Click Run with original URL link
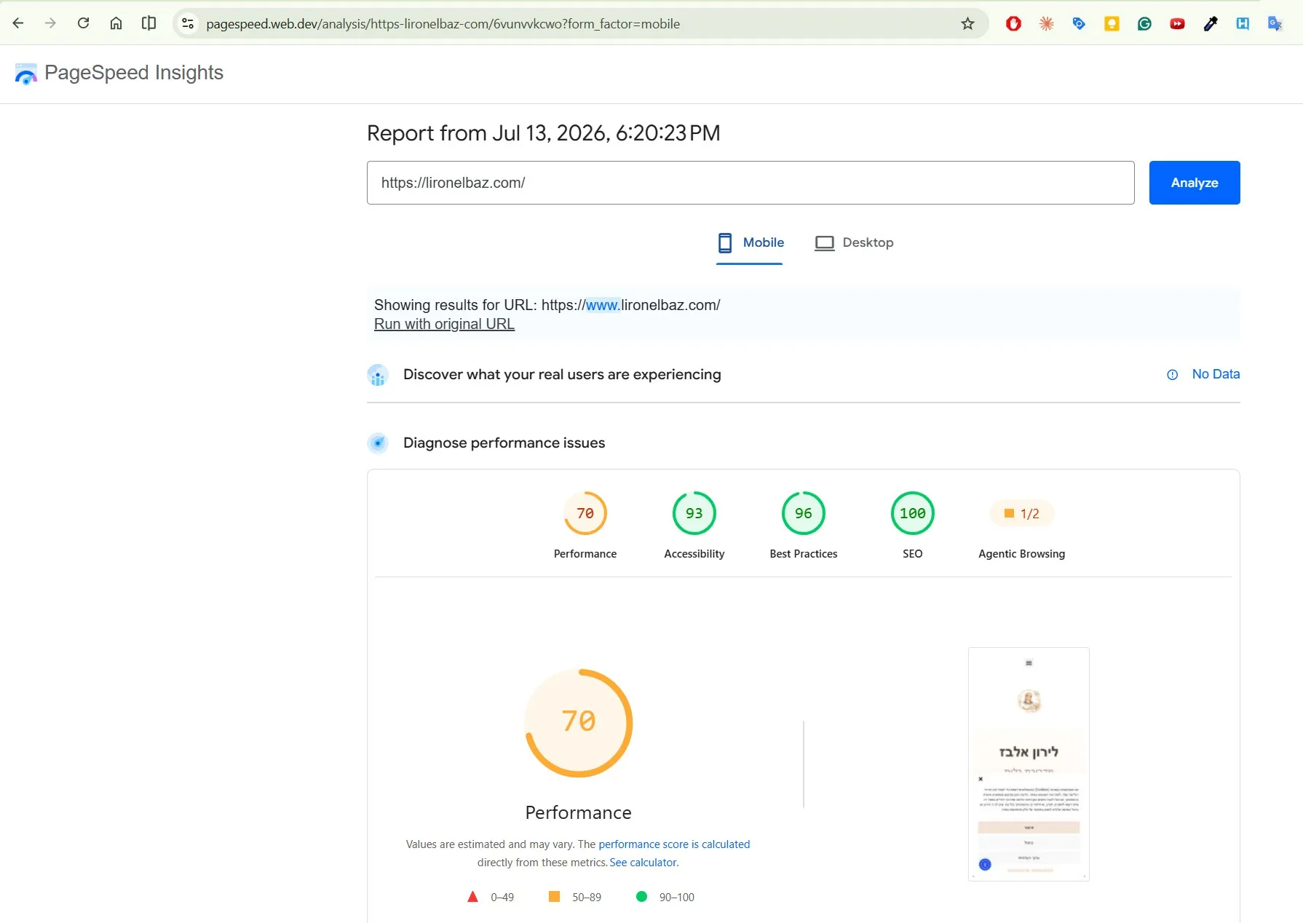Image resolution: width=1303 pixels, height=923 pixels. [x=444, y=324]
